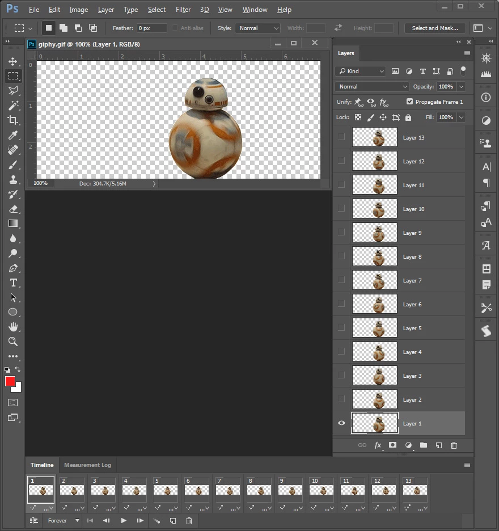
Task: Delete selected frame in Timeline
Action: (189, 521)
